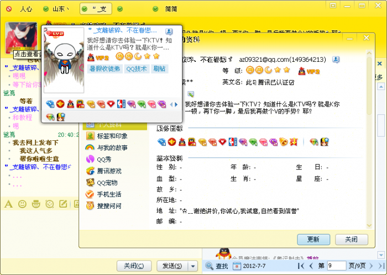
Task: Click the NBA icon on hover card
Action: click(x=121, y=104)
